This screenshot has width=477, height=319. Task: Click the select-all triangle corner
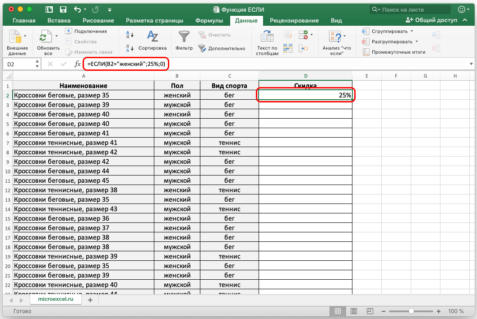(8, 76)
